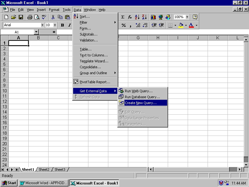Expand the Fill Color dropdown arrow
Image resolution: width=249 pixels, height=187 pixels.
click(186, 25)
